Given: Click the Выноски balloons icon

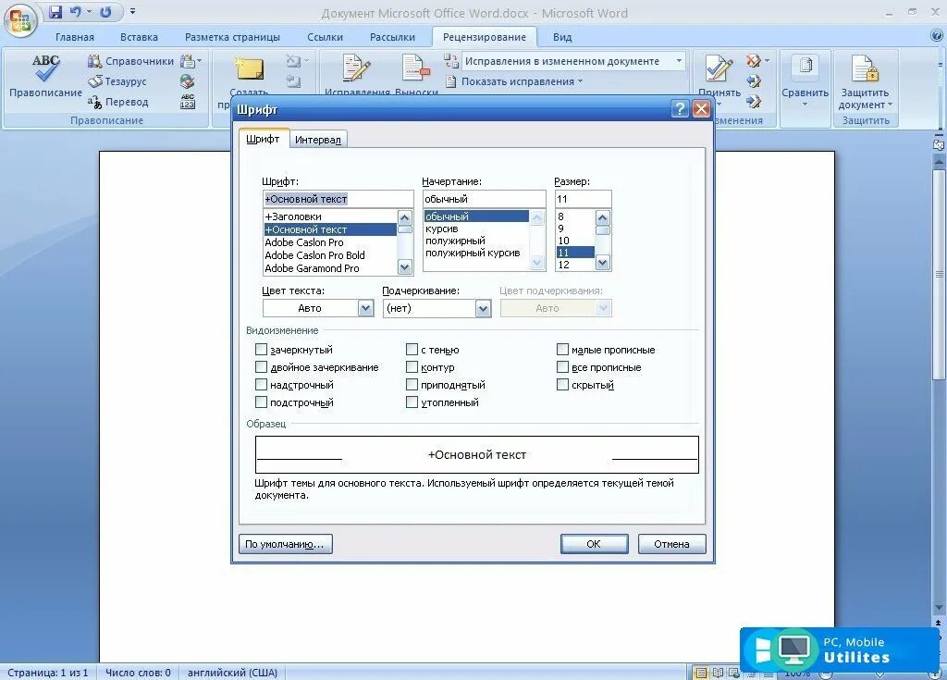Looking at the screenshot, I should [415, 68].
